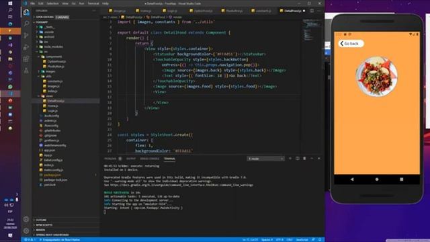Expand the android folder

click(x=49, y=37)
